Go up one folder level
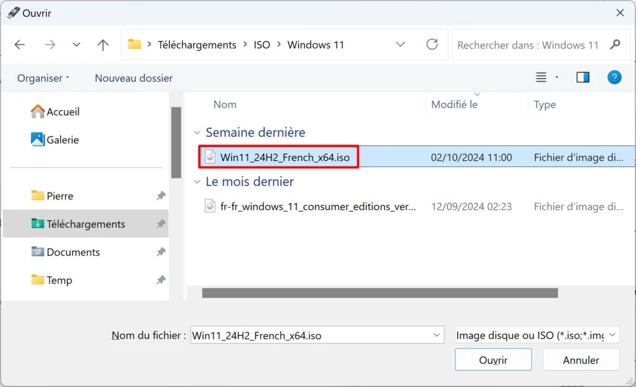This screenshot has height=387, width=636. tap(103, 45)
